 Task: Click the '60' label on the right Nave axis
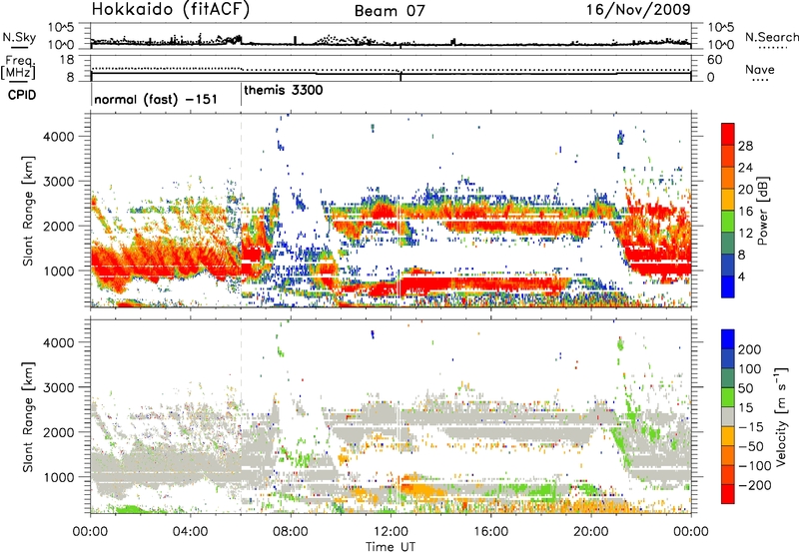point(715,60)
